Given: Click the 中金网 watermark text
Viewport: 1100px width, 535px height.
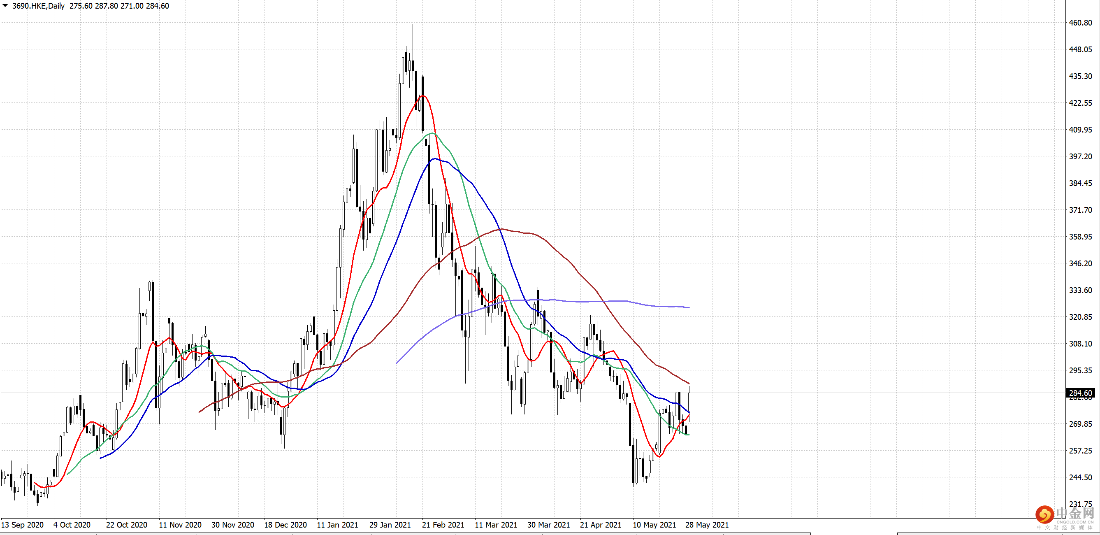Looking at the screenshot, I should tap(1075, 513).
